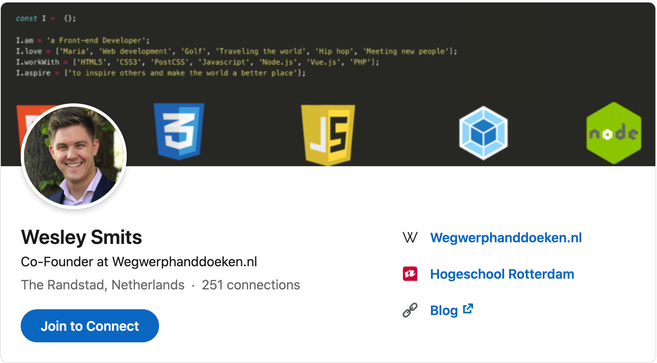
Task: Click the red Hogeschool Rotterdam logo icon
Action: (x=410, y=274)
